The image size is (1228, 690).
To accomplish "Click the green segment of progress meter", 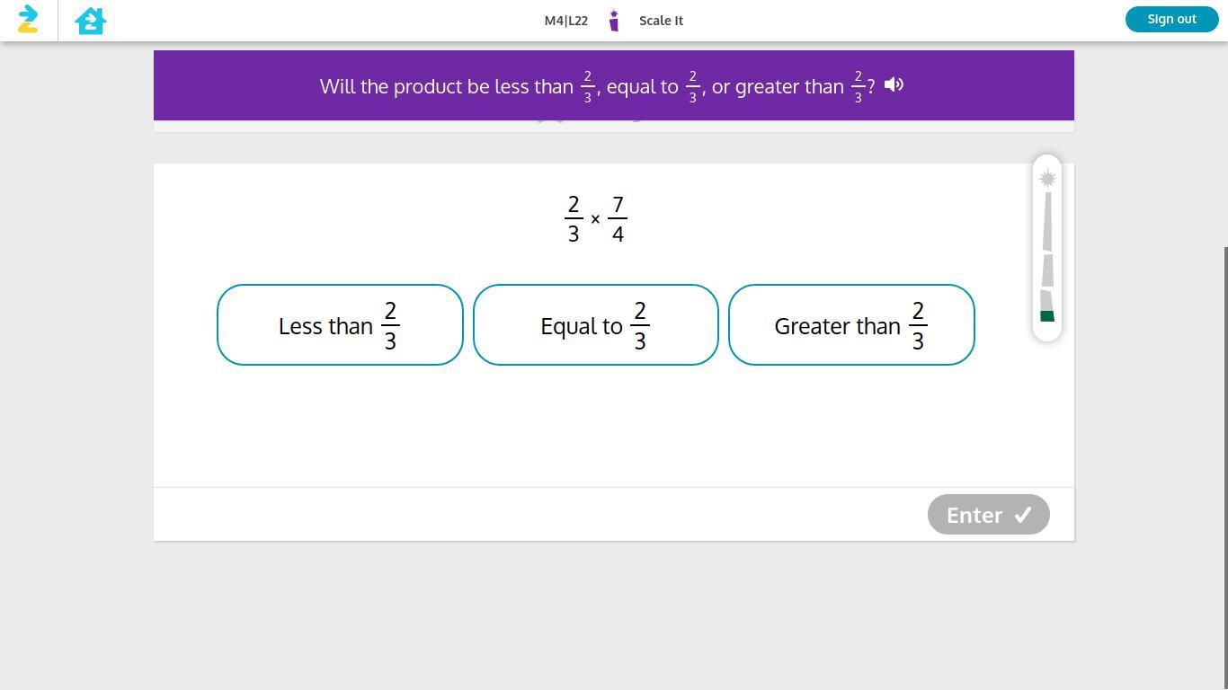I will point(1047,316).
